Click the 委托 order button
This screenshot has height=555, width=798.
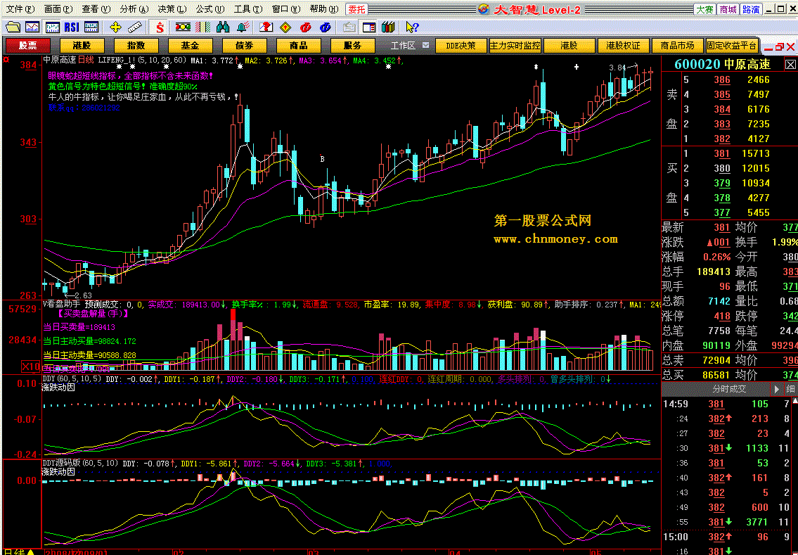[357, 9]
